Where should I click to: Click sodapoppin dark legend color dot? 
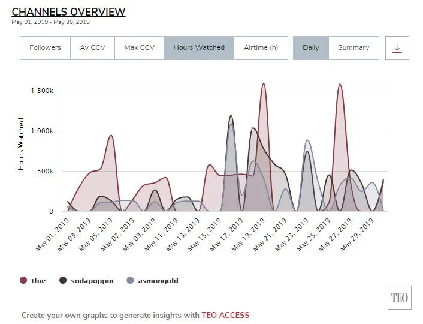(63, 280)
